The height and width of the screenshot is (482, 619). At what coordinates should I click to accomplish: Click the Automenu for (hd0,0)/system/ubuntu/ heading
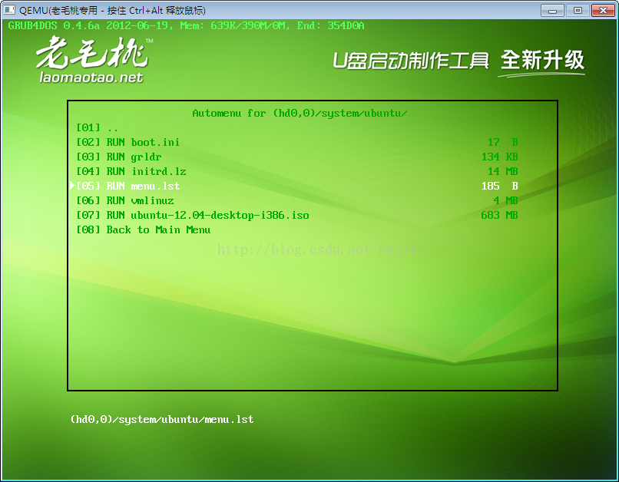click(x=300, y=114)
